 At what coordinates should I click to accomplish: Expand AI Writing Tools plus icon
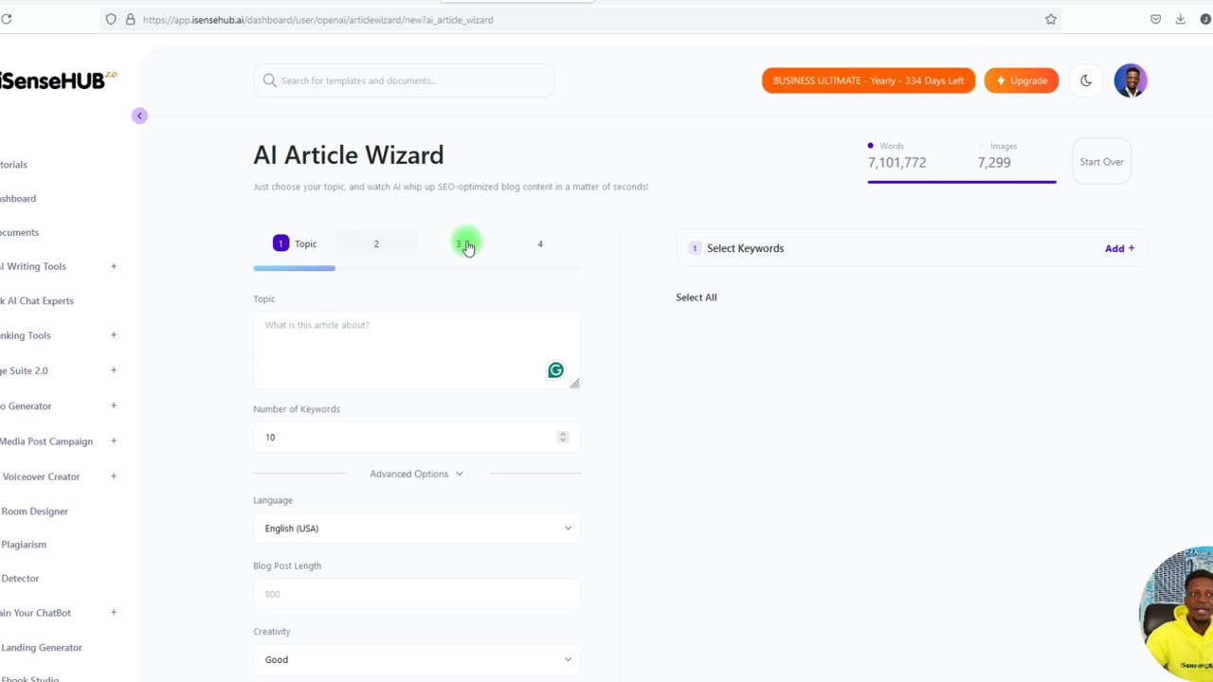click(114, 266)
